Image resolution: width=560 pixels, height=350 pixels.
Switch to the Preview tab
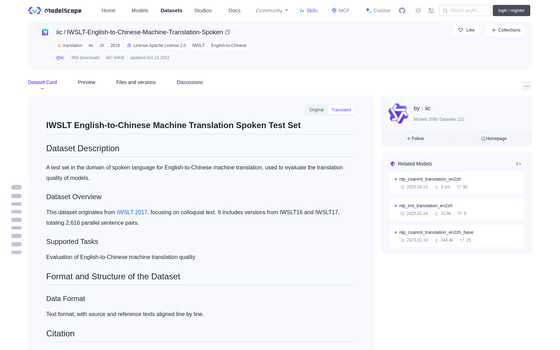pos(86,82)
